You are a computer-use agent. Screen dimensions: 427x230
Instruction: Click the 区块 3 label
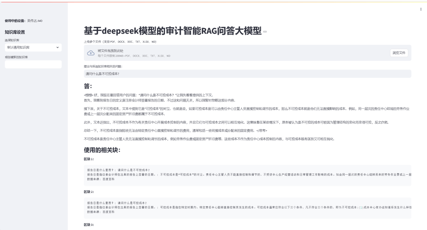(89, 225)
